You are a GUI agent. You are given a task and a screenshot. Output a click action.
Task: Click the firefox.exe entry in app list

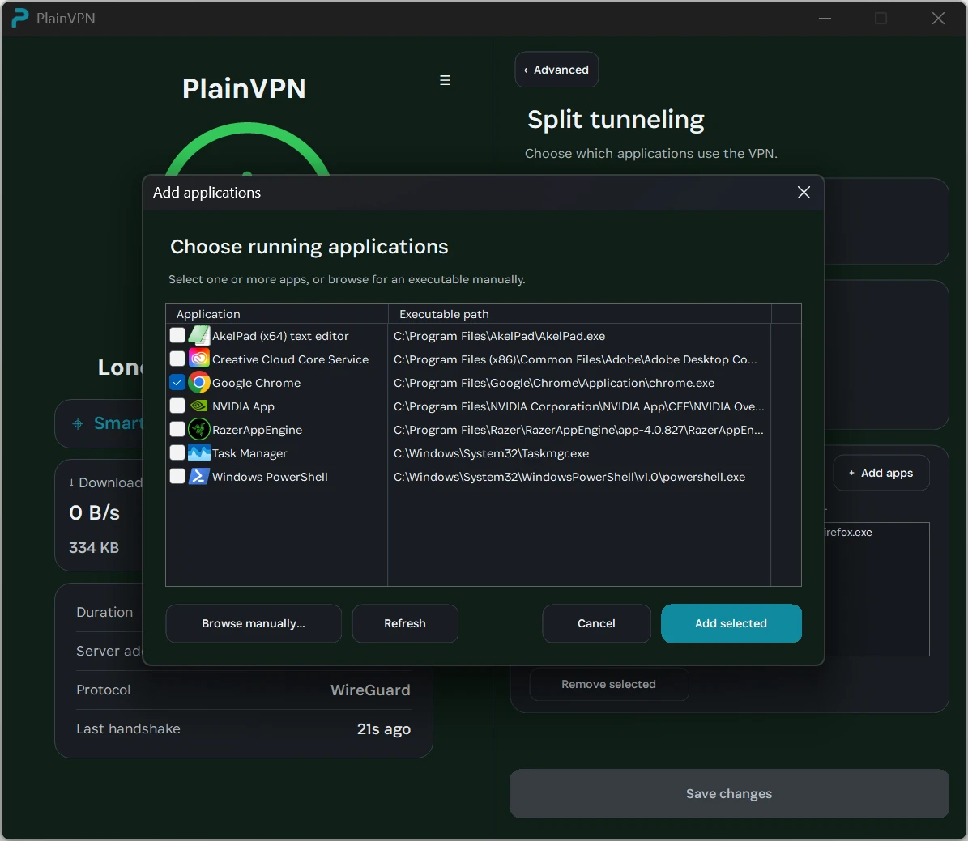tap(848, 533)
